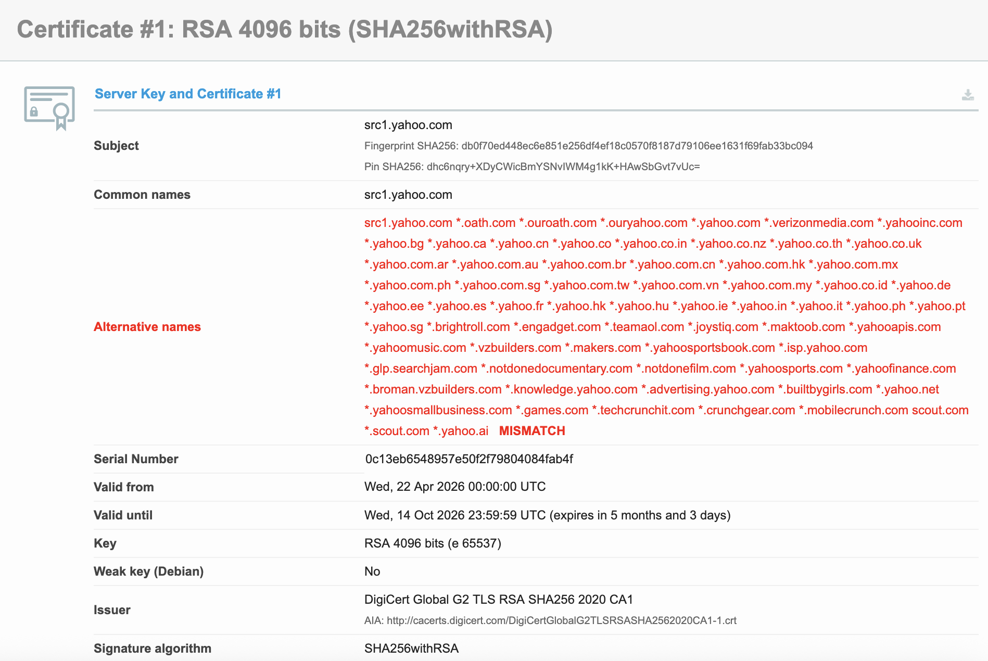Click the Common names src1.yahoo.com value
The height and width of the screenshot is (661, 988).
(x=408, y=195)
